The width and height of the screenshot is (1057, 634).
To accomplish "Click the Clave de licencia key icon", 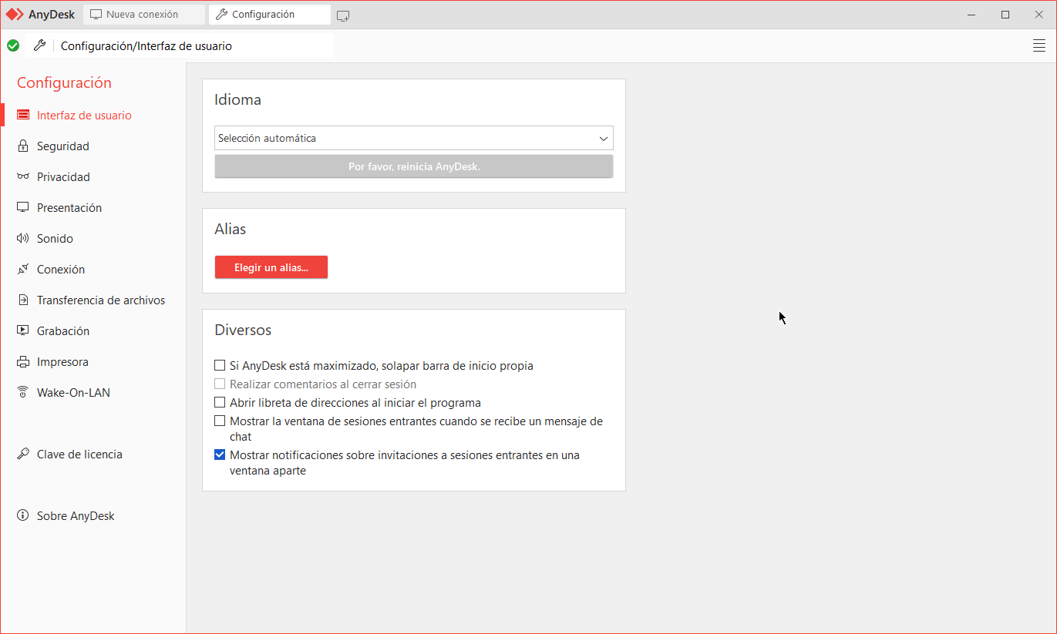I will tap(22, 455).
